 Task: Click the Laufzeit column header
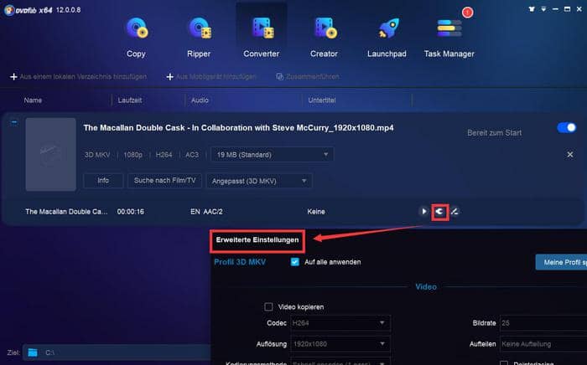[129, 100]
